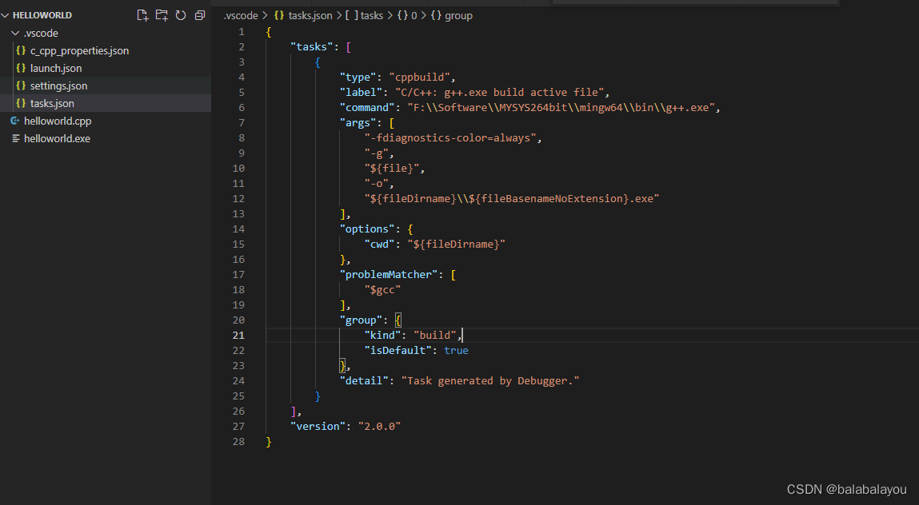Click the "cppbuild" type value
The height and width of the screenshot is (505, 919).
(x=419, y=78)
